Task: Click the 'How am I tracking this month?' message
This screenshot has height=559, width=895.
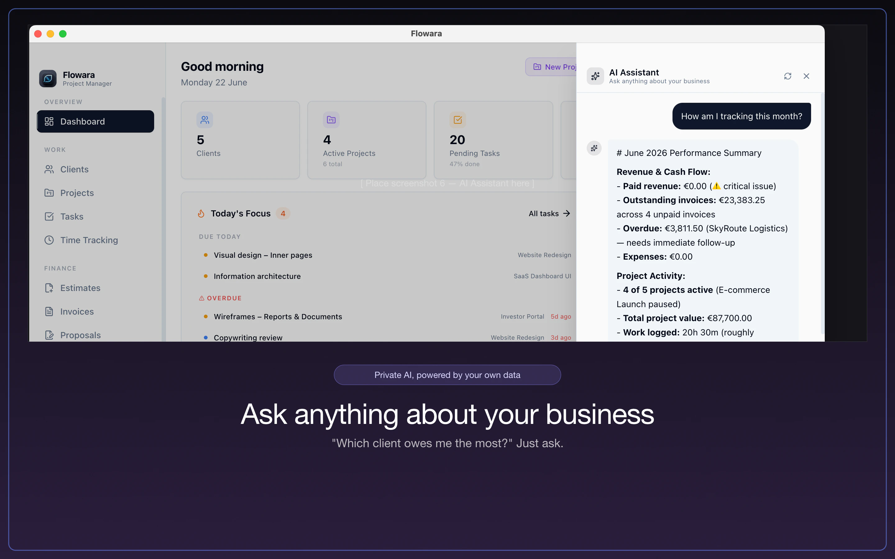Action: point(741,116)
